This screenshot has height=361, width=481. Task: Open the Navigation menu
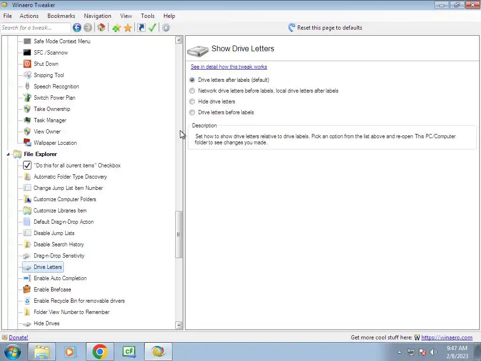pos(98,16)
